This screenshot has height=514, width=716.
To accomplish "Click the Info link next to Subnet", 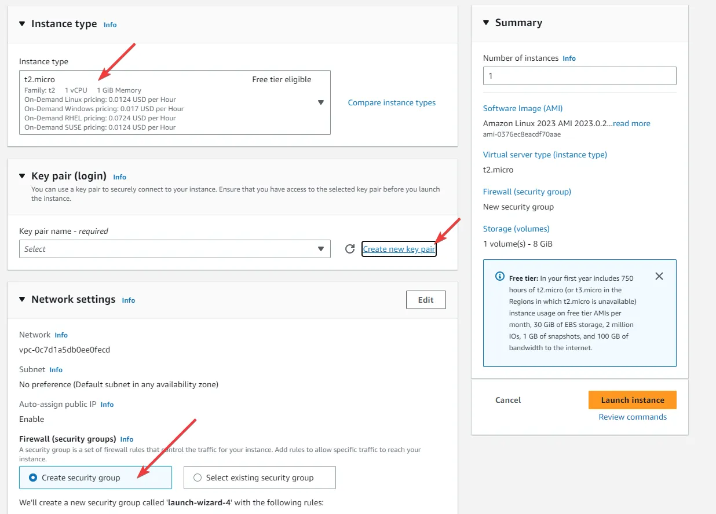I will pyautogui.click(x=56, y=369).
